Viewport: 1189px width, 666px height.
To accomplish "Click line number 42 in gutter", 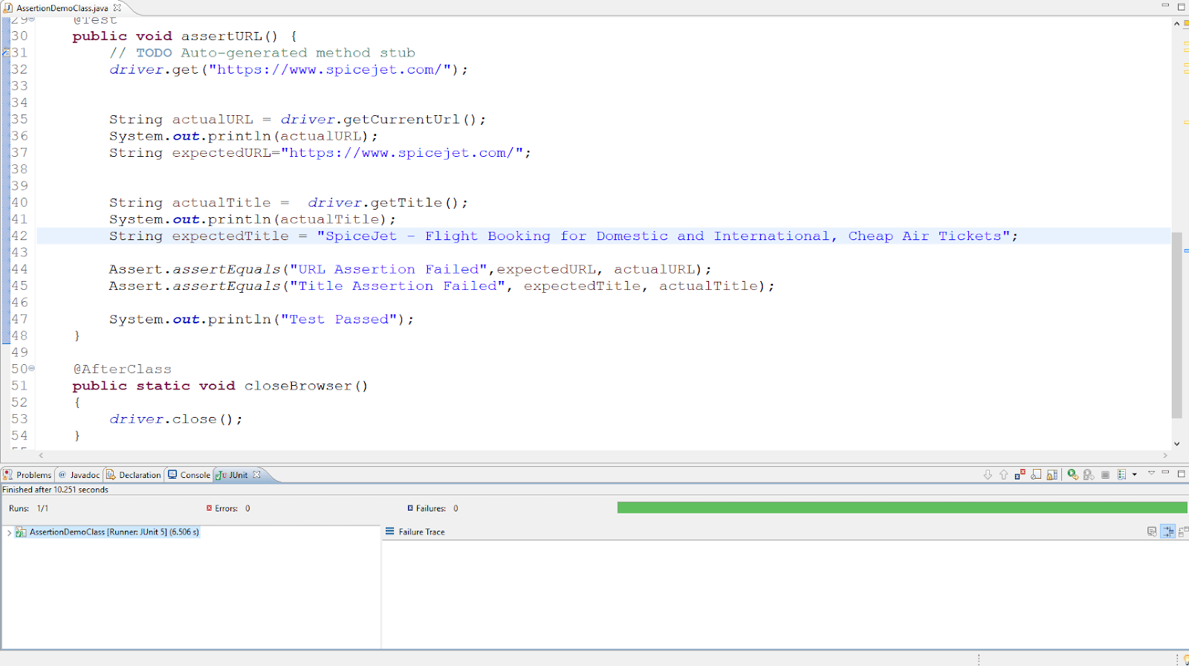I will pyautogui.click(x=19, y=236).
